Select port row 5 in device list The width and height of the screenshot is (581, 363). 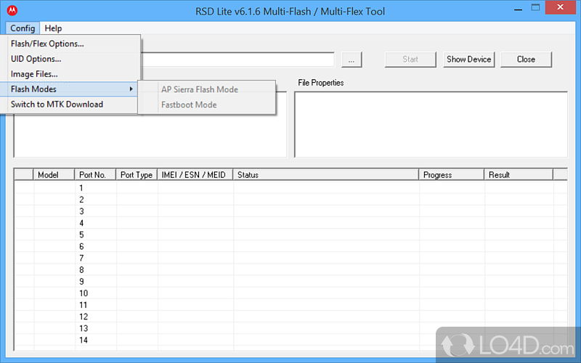[x=290, y=234]
